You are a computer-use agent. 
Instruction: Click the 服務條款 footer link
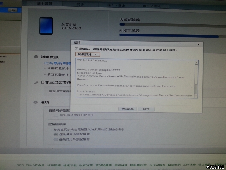pos(121,165)
